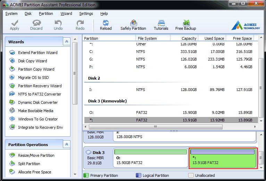The image size is (266, 181).
Task: Click the Disk 3 (Removable) group header
Action: pos(107,101)
